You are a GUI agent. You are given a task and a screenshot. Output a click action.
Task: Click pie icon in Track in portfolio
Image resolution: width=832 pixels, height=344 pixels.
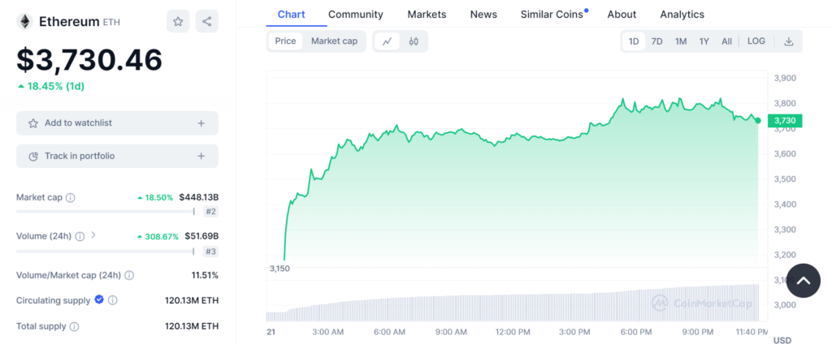32,157
